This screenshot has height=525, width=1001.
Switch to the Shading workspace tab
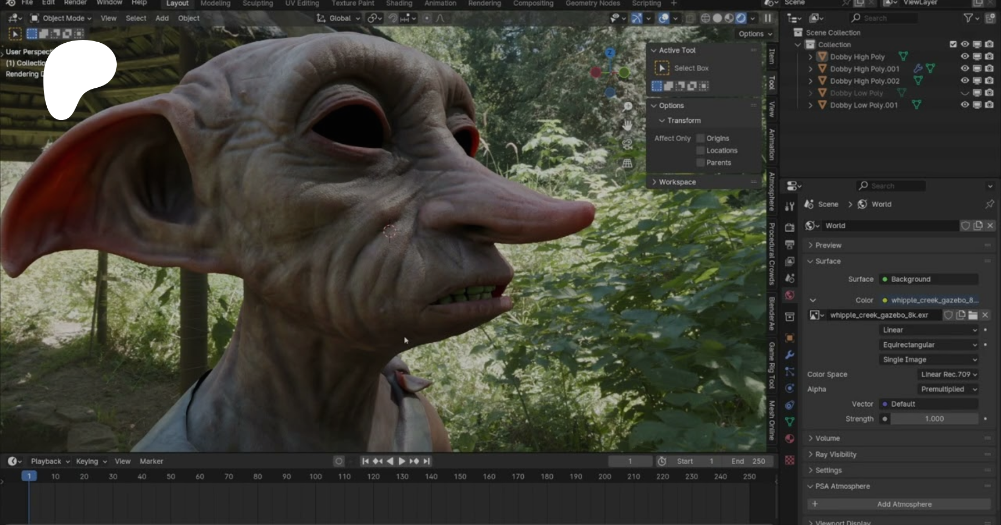coord(399,3)
